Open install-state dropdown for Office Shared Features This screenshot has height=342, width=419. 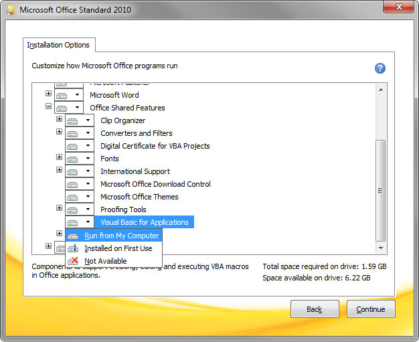click(69, 108)
